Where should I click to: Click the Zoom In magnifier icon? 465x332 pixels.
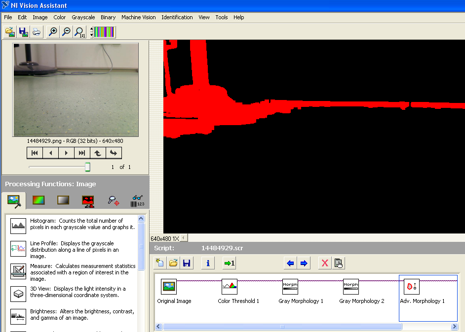pos(52,32)
